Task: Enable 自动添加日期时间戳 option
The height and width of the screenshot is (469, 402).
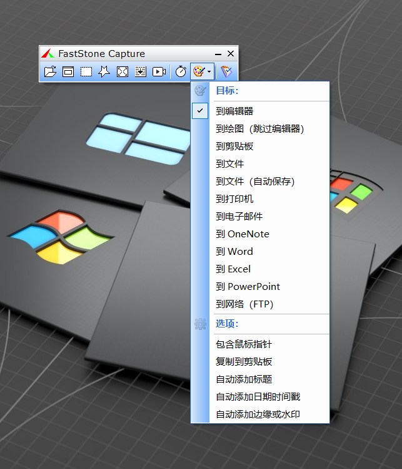Action: tap(260, 397)
